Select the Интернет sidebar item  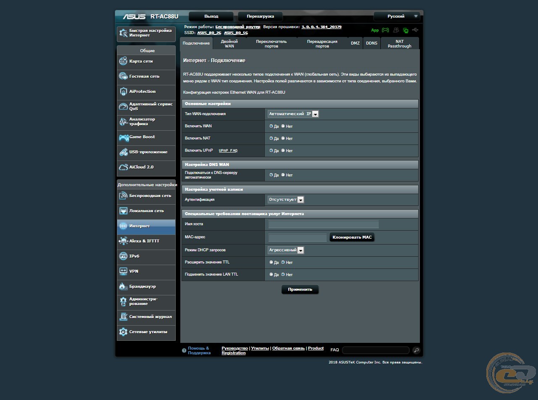point(146,226)
